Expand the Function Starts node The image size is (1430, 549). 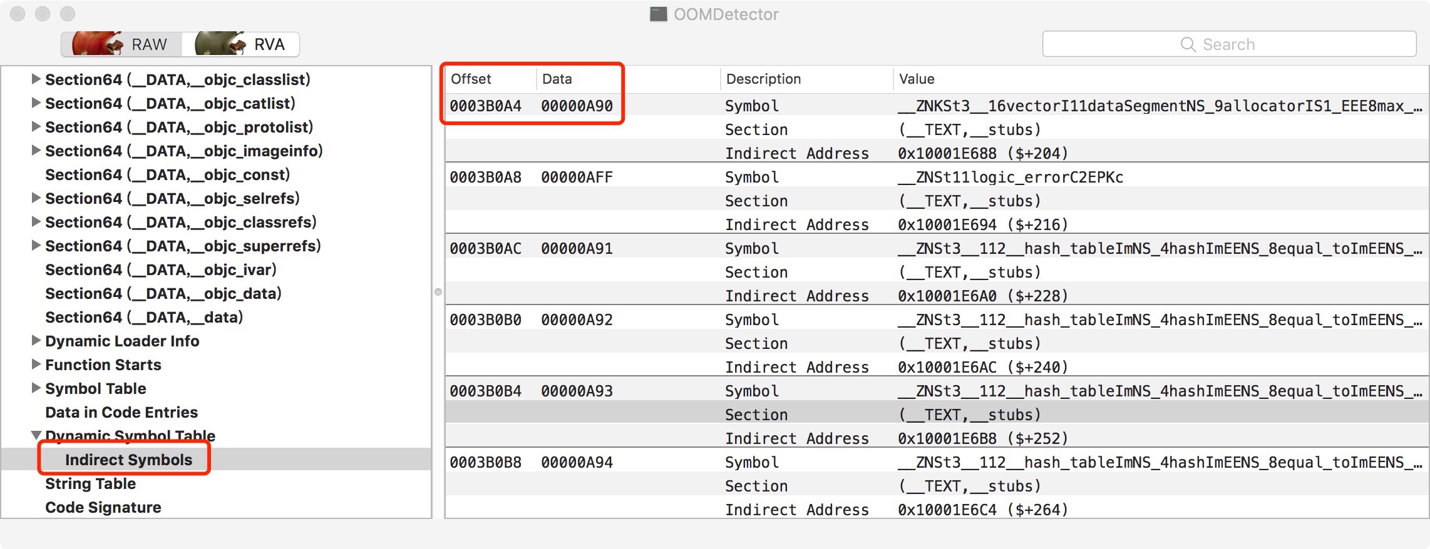click(x=36, y=365)
